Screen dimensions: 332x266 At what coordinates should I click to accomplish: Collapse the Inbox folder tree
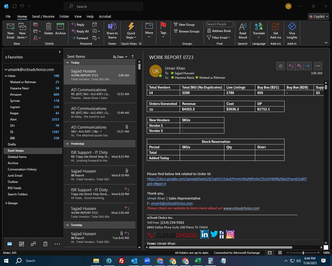(6, 76)
